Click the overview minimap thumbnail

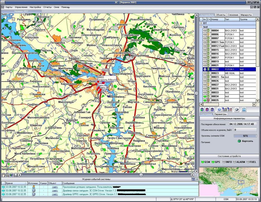click(230, 182)
